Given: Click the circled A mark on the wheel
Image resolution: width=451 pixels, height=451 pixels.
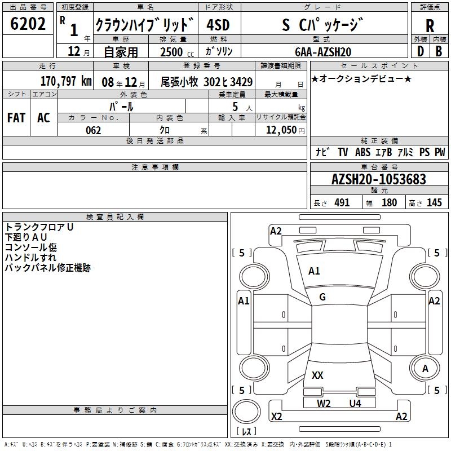Looking at the screenshot, I should (425, 369).
